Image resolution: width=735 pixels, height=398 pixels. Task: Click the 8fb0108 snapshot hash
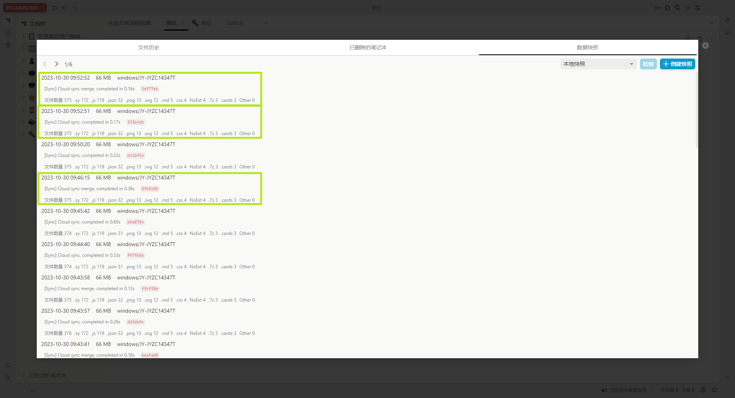(150, 189)
